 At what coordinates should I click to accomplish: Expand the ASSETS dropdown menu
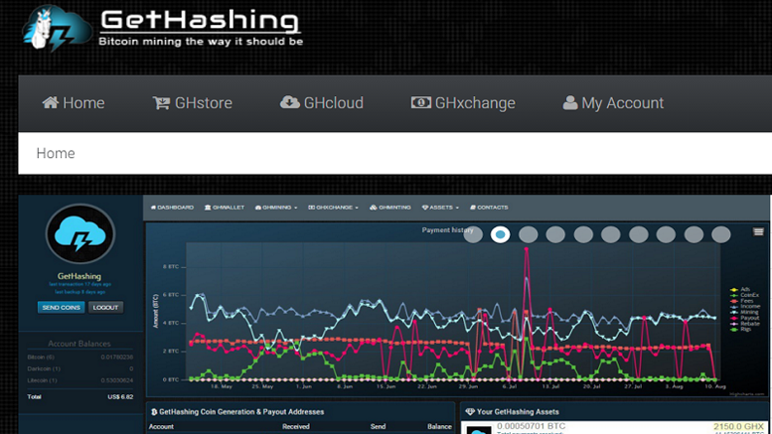440,208
